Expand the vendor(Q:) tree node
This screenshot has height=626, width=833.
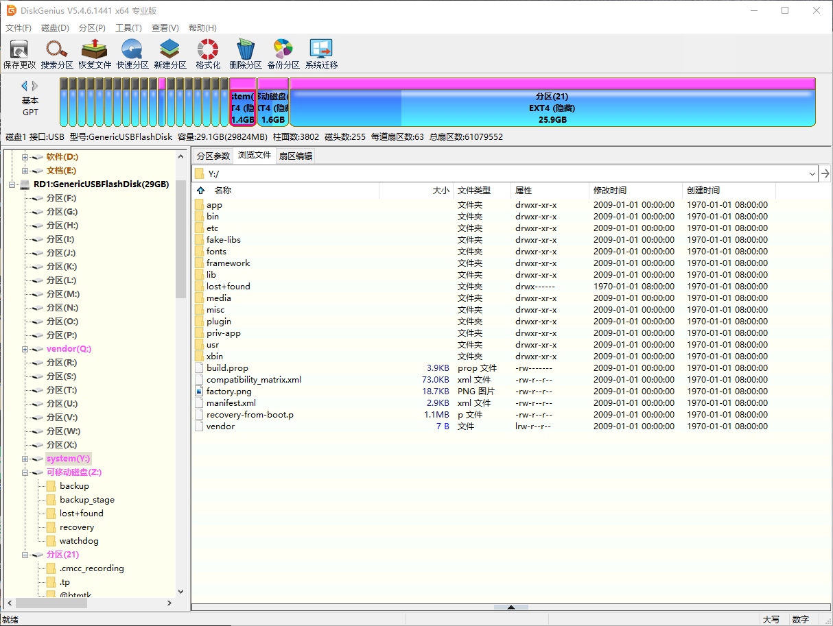[x=23, y=348]
